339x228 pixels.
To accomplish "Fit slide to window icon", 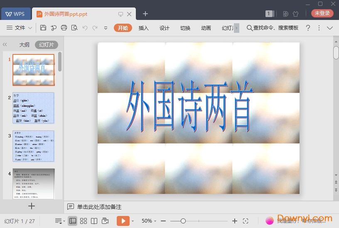I will click(x=246, y=221).
